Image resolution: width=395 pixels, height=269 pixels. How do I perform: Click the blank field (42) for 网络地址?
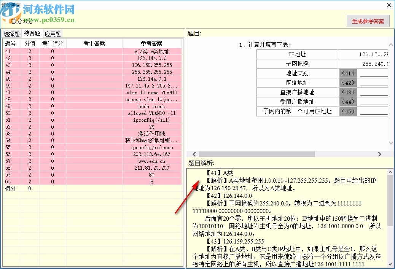click(x=374, y=83)
